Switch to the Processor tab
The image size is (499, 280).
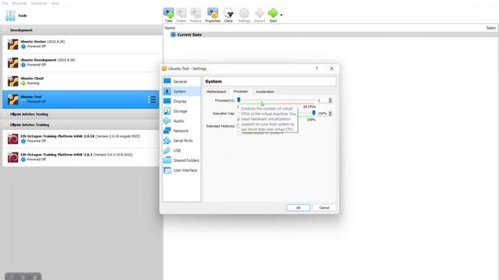pyautogui.click(x=241, y=92)
